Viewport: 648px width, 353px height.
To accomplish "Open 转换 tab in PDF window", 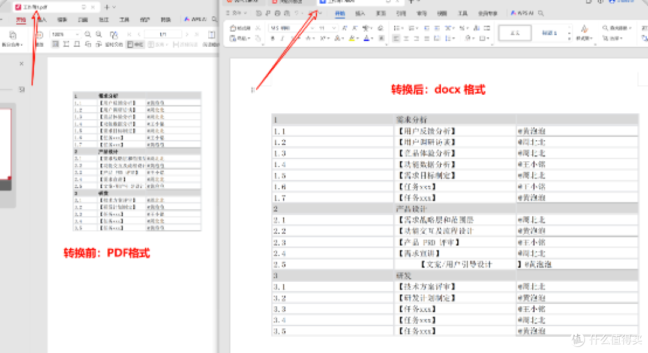I will tap(166, 20).
